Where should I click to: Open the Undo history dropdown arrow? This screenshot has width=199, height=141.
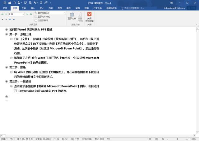click(38, 3)
